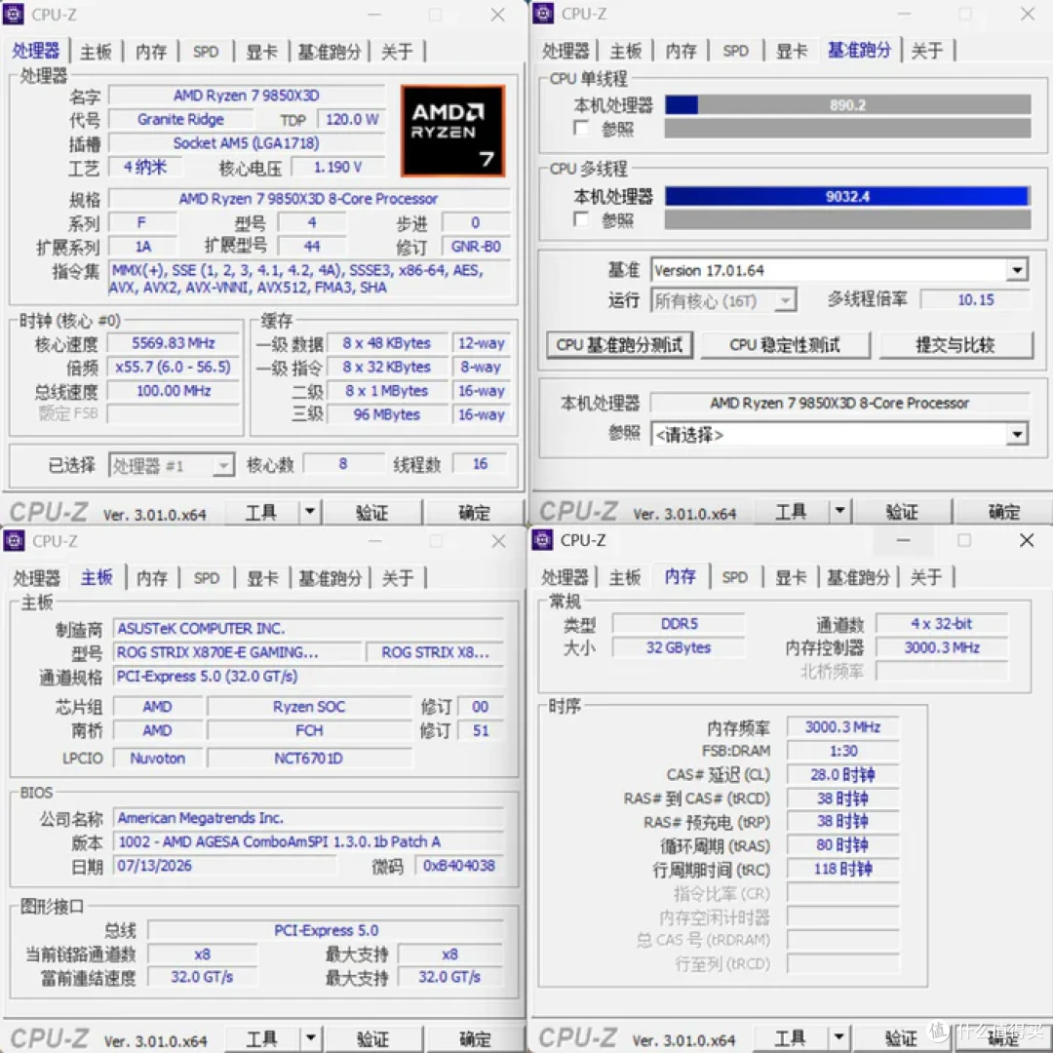This screenshot has height=1053, width=1053.
Task: Switch to 内存 tab in the processor window
Action: [151, 52]
